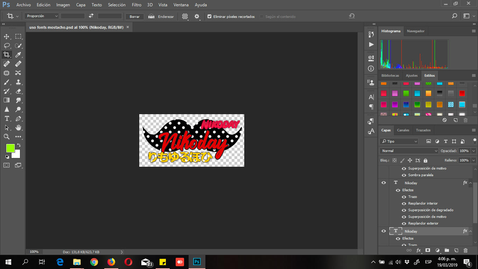Hide the selected Nikoday text layer
This screenshot has width=478, height=269.
coord(384,231)
